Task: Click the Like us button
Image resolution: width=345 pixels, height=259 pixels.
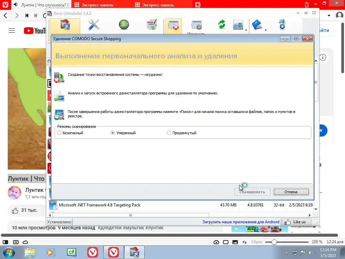Action: (296, 222)
